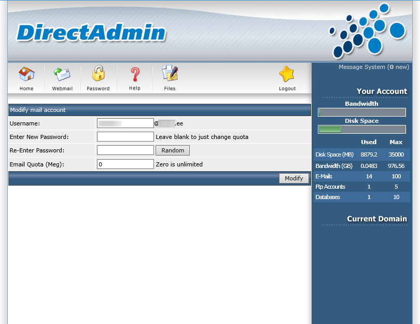
Task: Focus the Enter New Password field
Action: [125, 136]
